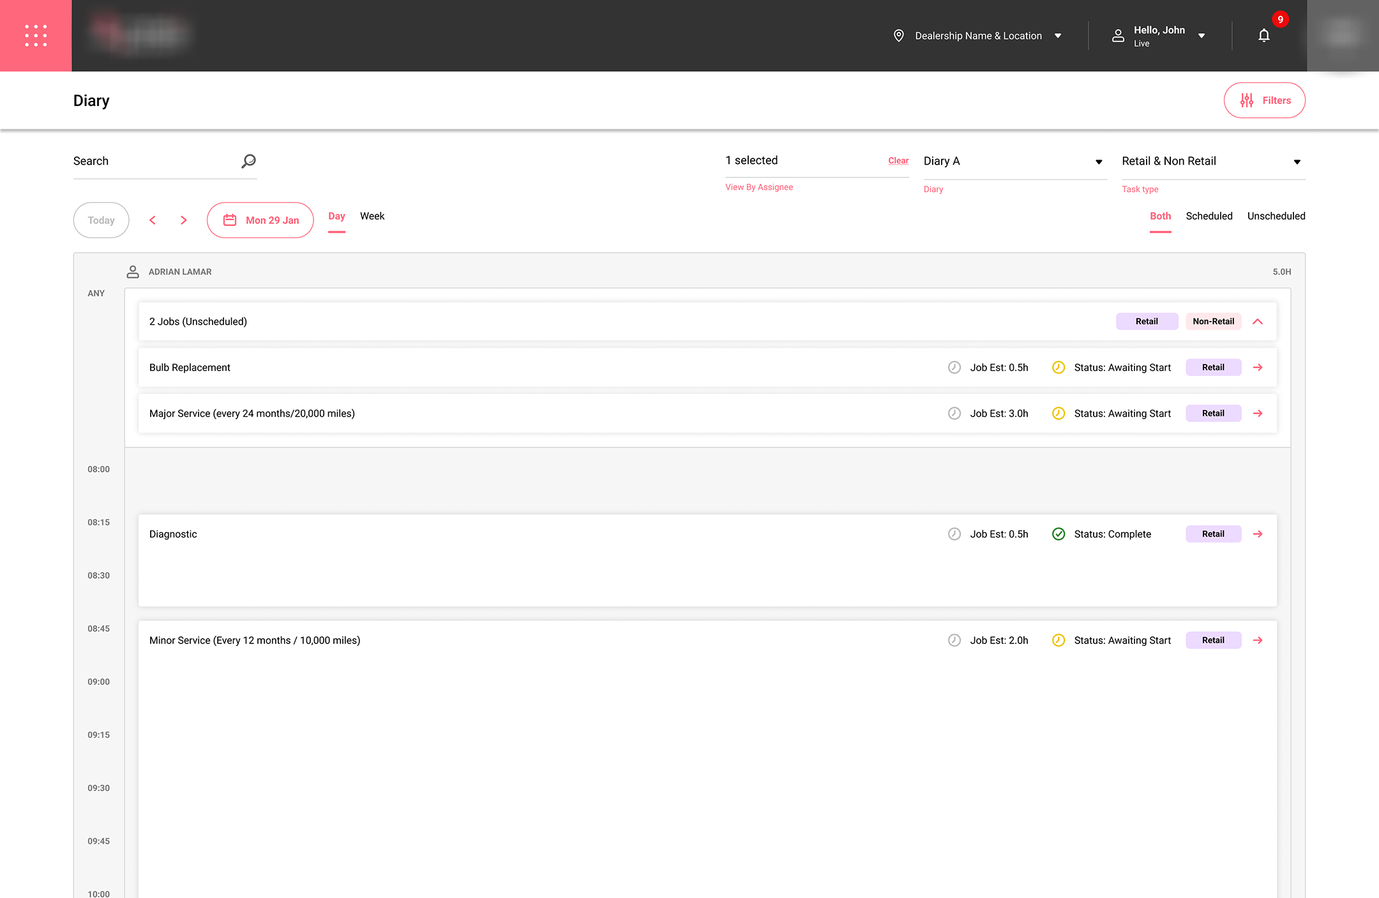Select the Day view tab
1379x898 pixels.
coord(336,216)
